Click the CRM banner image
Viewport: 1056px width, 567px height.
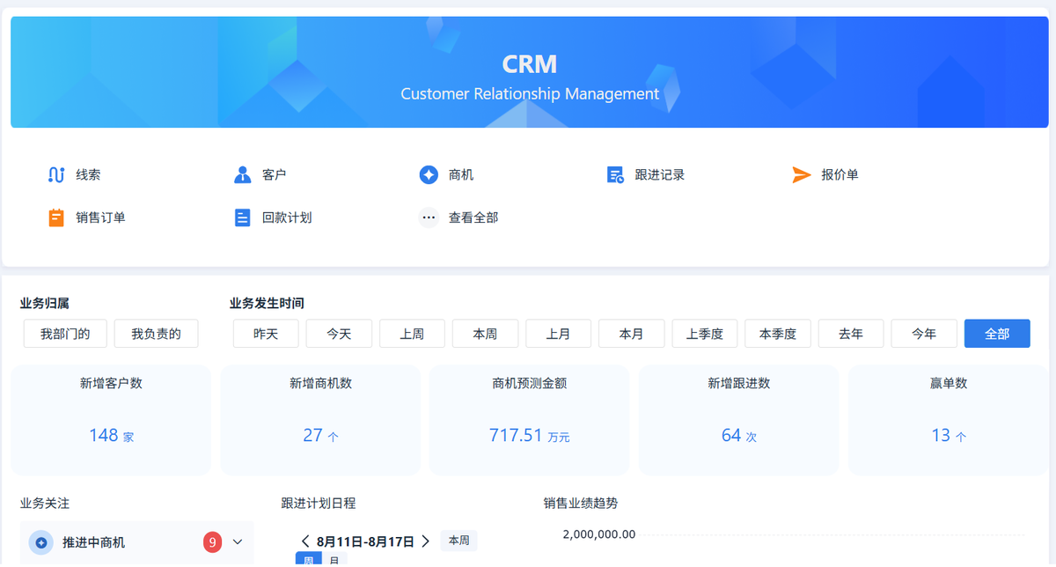coord(530,72)
